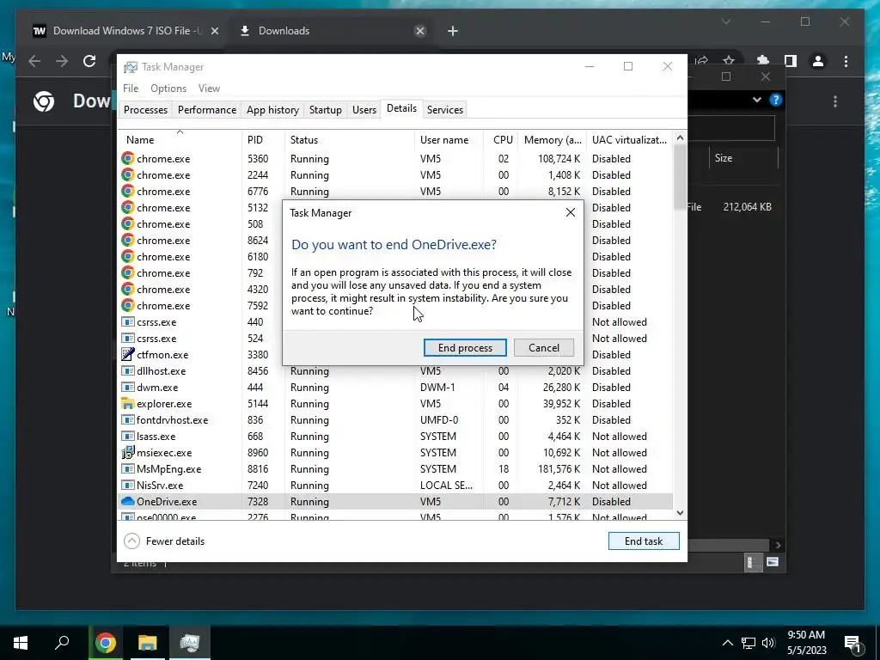Open Chrome extensions puzzle icon
880x660 pixels.
(763, 61)
